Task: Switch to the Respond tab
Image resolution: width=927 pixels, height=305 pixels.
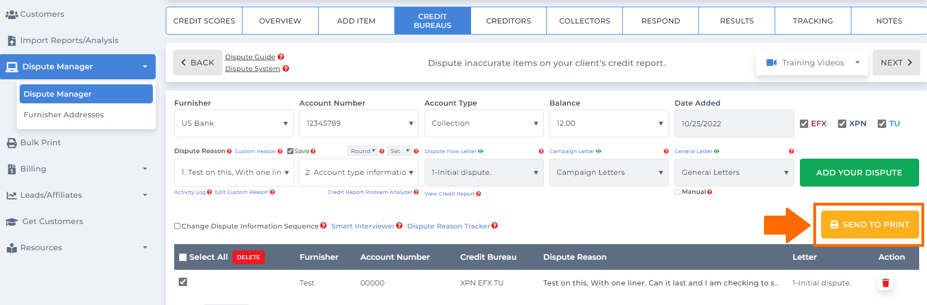Action: [661, 21]
